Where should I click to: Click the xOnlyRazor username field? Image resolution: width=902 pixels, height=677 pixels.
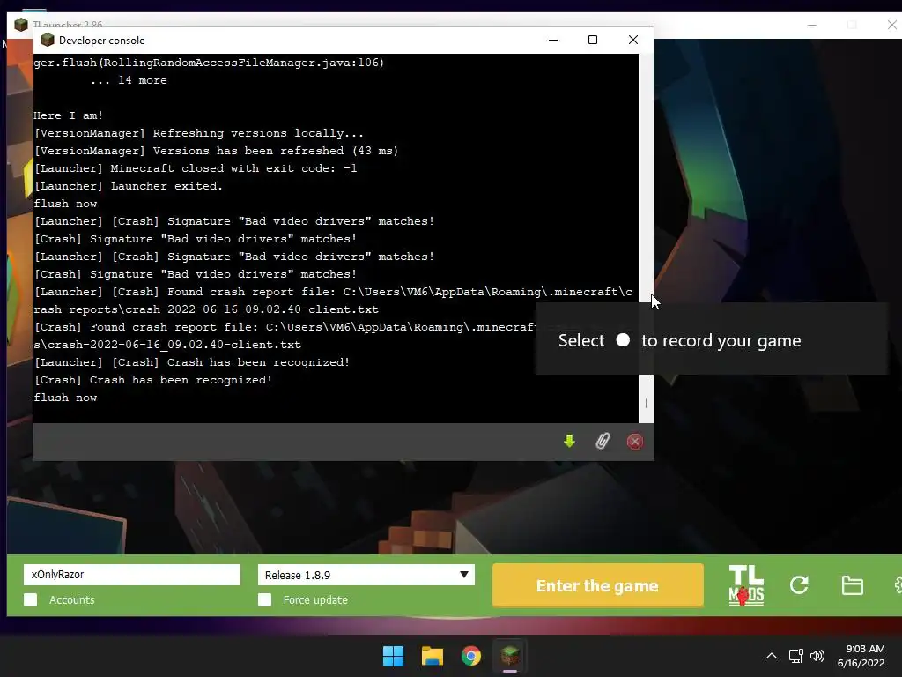tap(132, 575)
